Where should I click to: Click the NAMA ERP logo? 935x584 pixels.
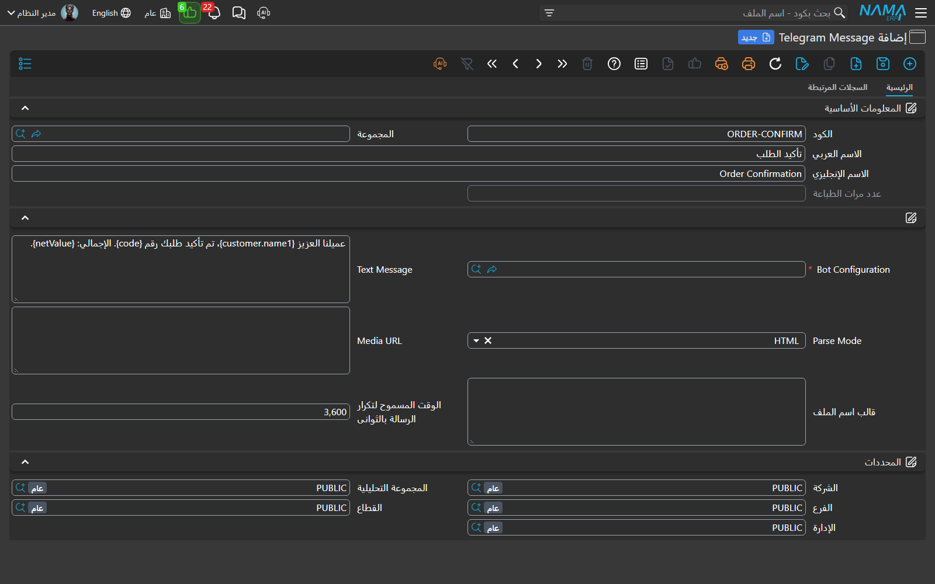[x=882, y=12]
